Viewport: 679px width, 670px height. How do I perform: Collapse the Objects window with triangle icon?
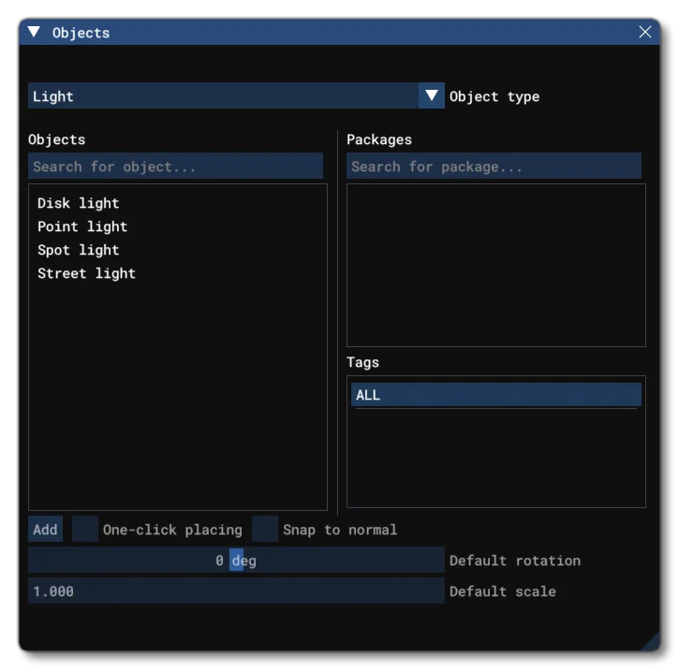[x=34, y=32]
